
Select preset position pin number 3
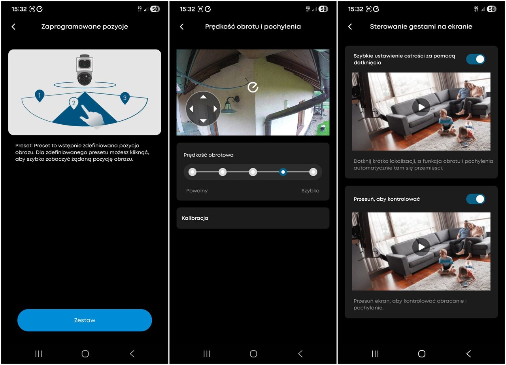125,98
